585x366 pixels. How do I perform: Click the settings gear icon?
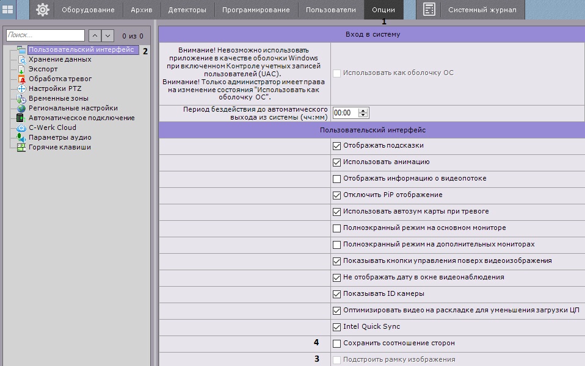coord(42,10)
